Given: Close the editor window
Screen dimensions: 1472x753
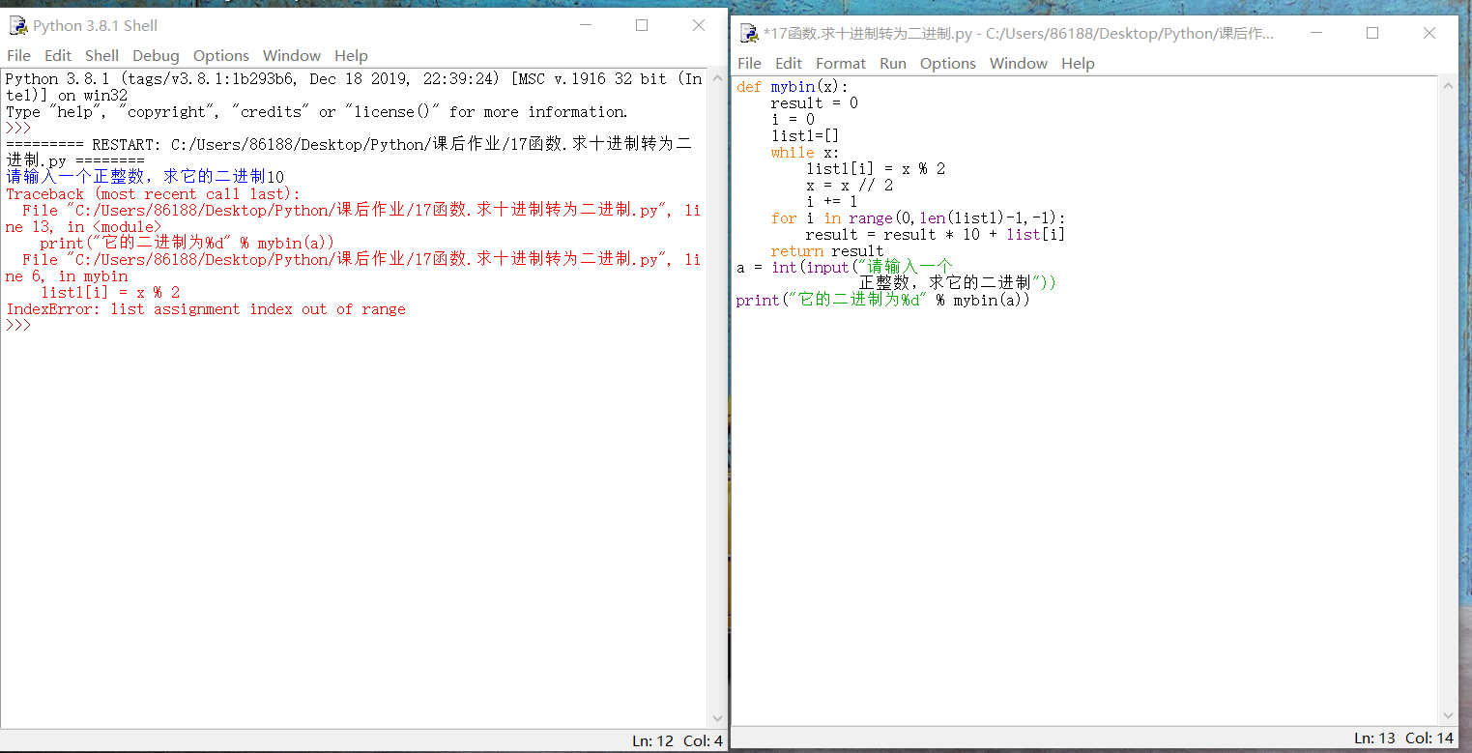Looking at the screenshot, I should click(x=1429, y=34).
